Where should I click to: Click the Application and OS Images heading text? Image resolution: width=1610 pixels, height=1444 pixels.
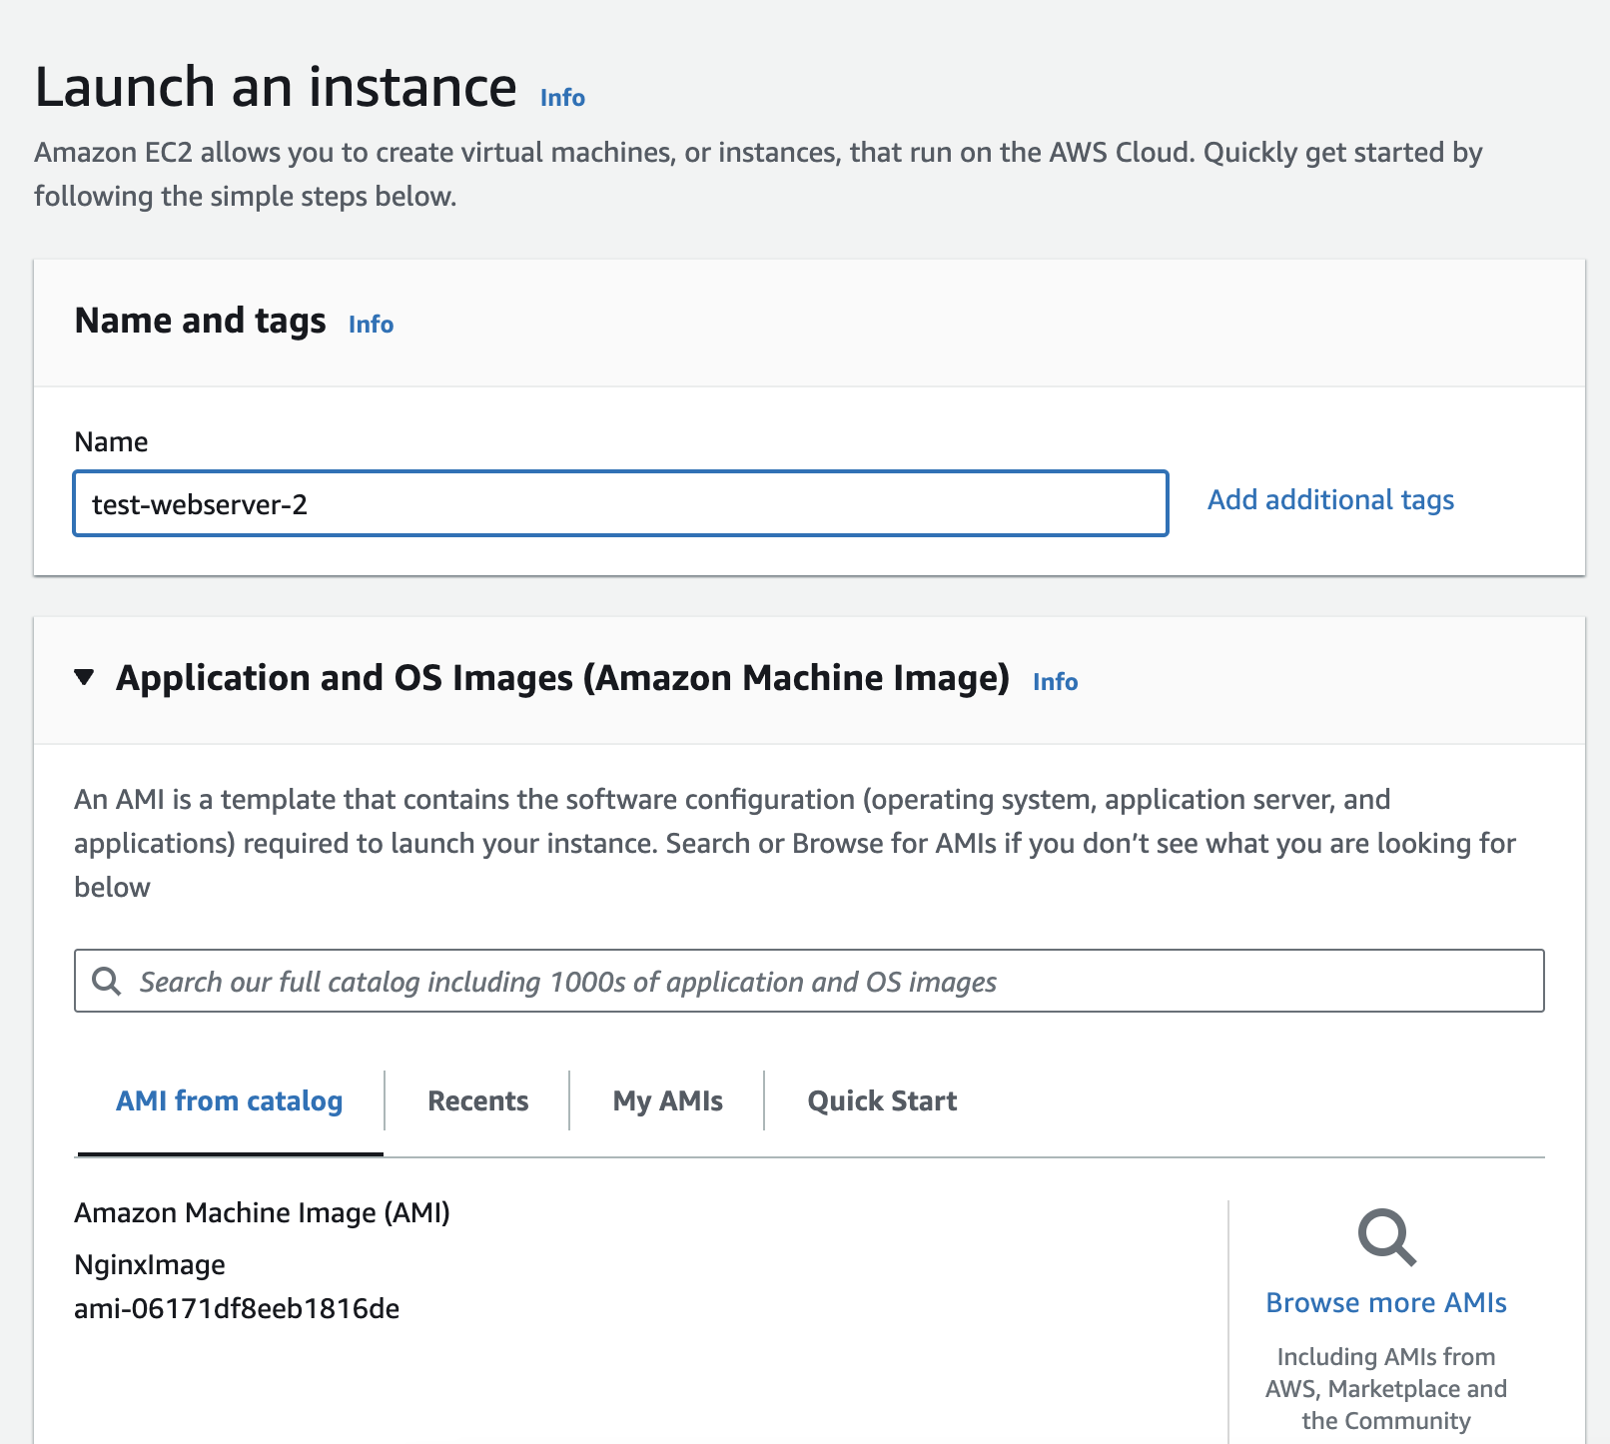click(562, 678)
